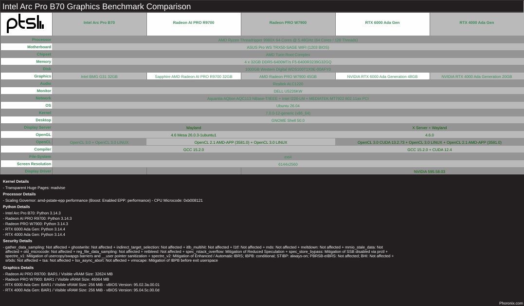Click the Phoronix.com watermark link
Screen dimensions: 524x306
pos(510,303)
